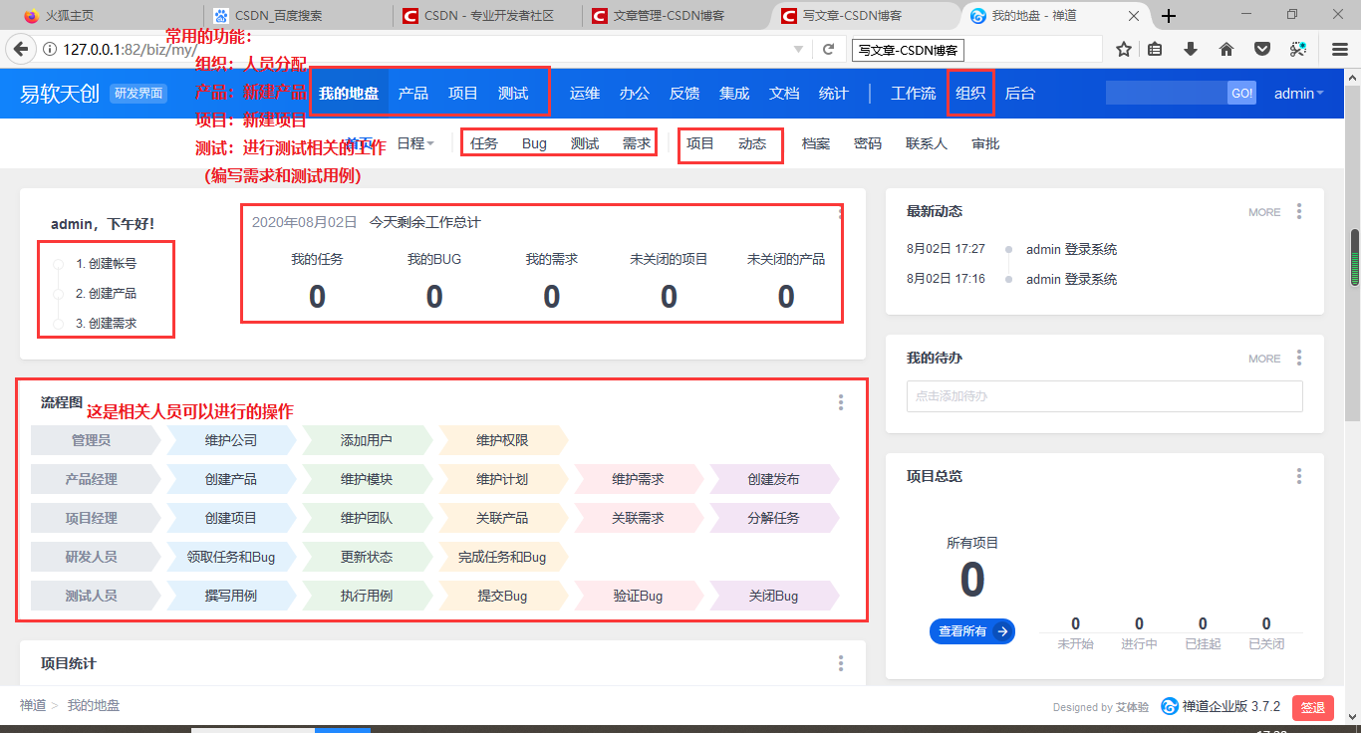Click the page reload icon
Viewport: 1361px width, 733px height.
pos(828,48)
